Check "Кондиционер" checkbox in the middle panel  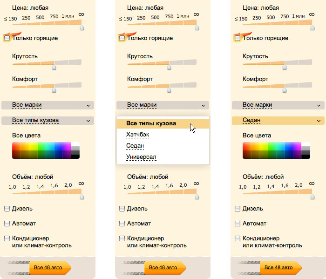122,238
